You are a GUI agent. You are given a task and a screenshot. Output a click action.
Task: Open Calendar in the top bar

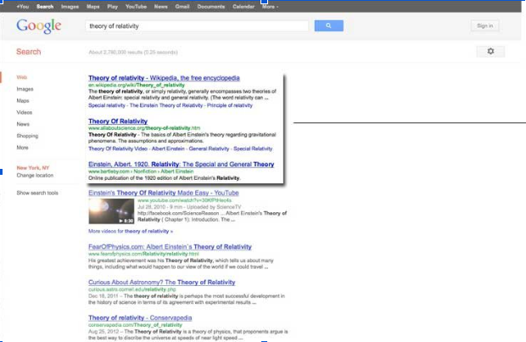click(243, 7)
